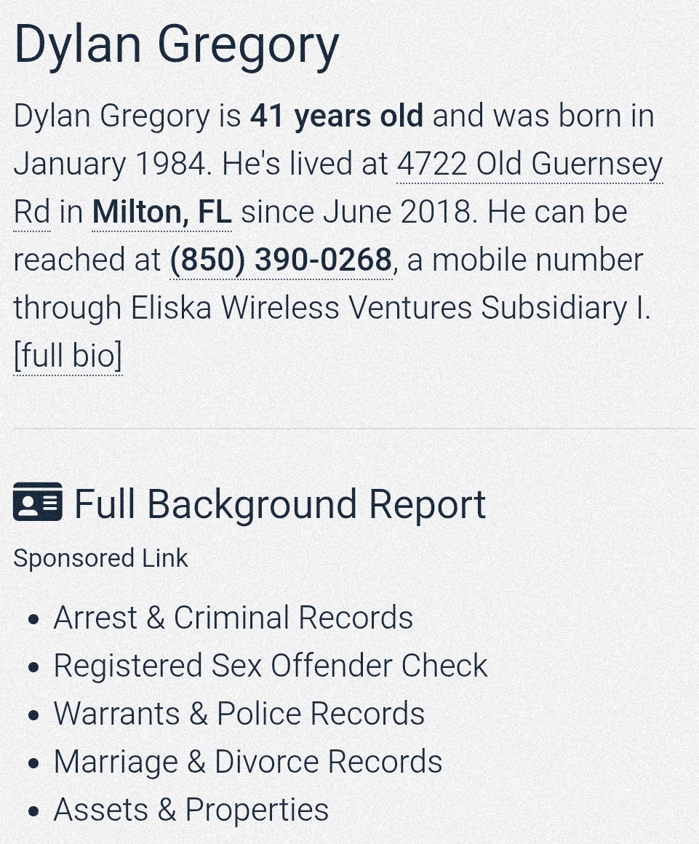Click the Eliska Wireless Ventures carrier name
Image resolution: width=699 pixels, height=844 pixels.
click(390, 308)
